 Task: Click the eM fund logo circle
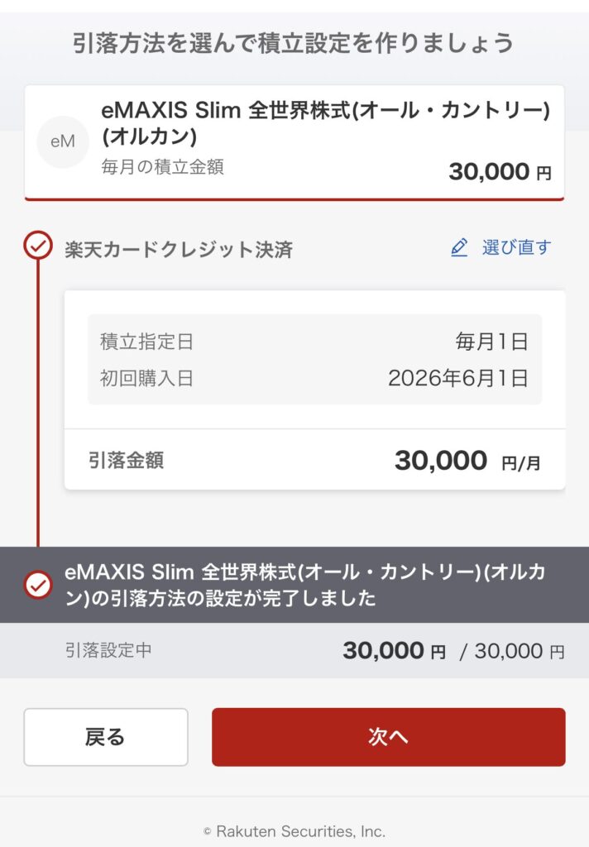[x=63, y=141]
